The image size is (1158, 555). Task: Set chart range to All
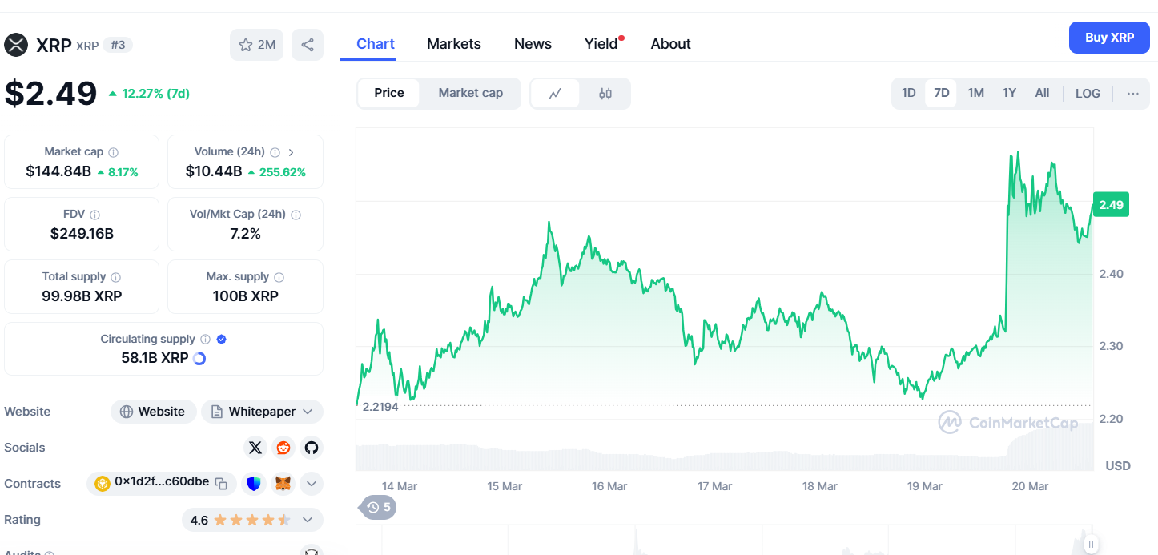coord(1042,93)
